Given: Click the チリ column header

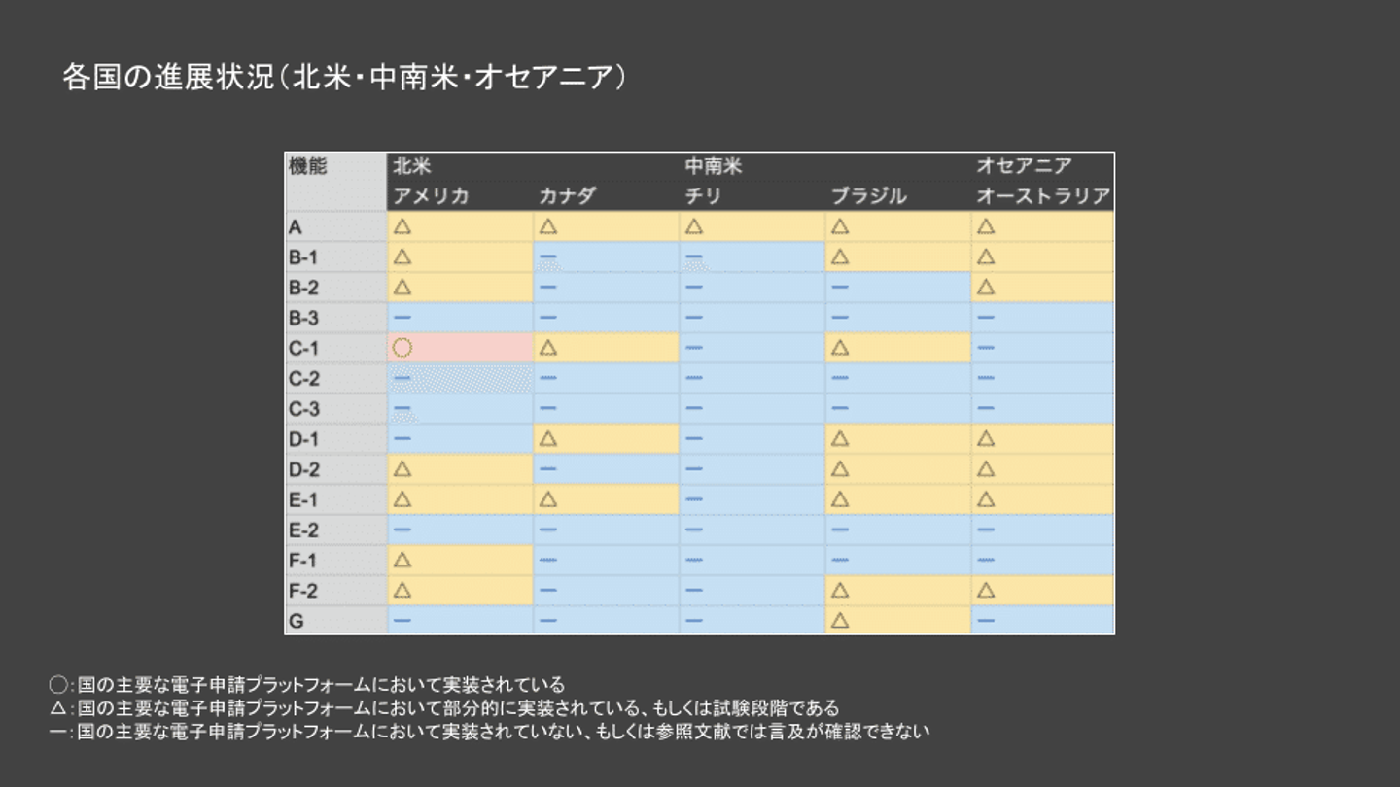Looking at the screenshot, I should click(703, 196).
